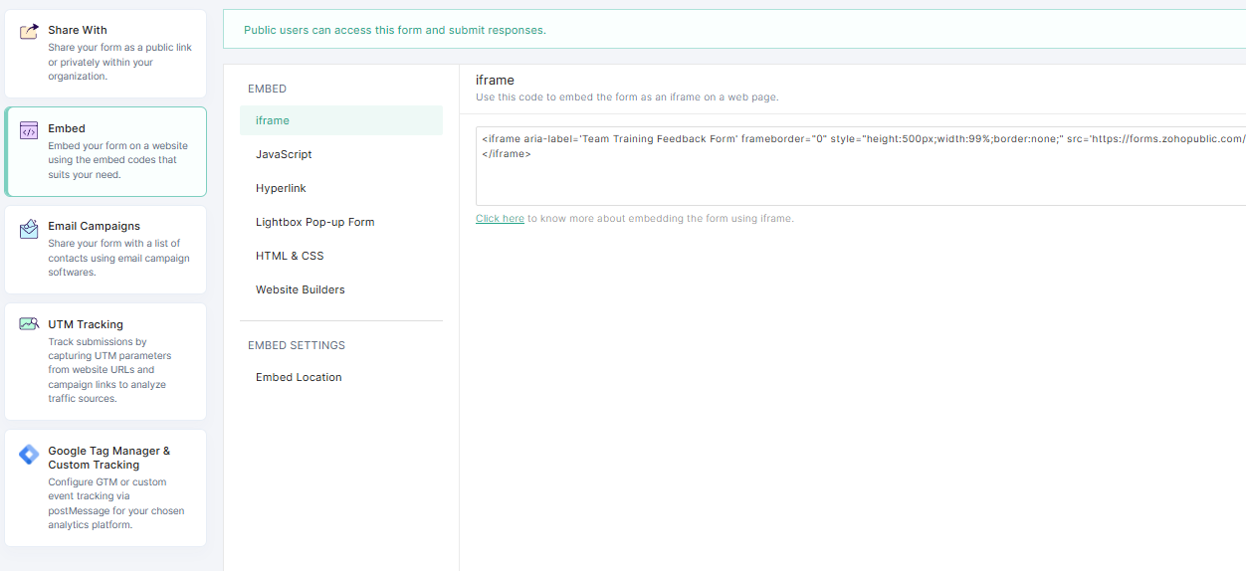Click the Share With description text
The image size is (1246, 571).
[119, 62]
